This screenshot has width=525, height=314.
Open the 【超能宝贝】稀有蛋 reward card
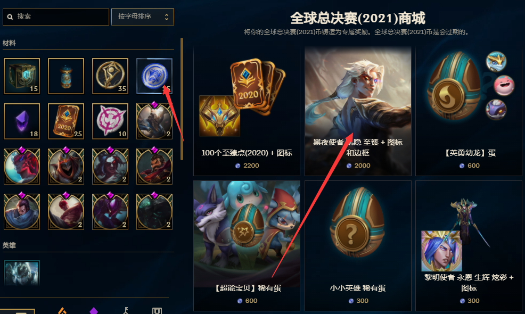[247, 246]
